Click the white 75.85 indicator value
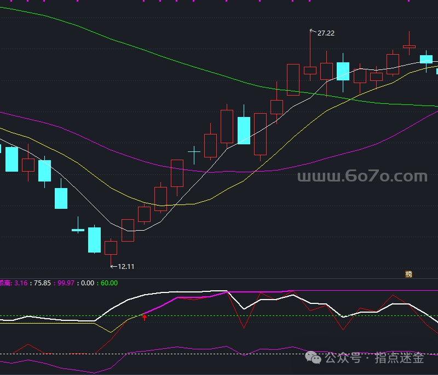 [x=42, y=283]
